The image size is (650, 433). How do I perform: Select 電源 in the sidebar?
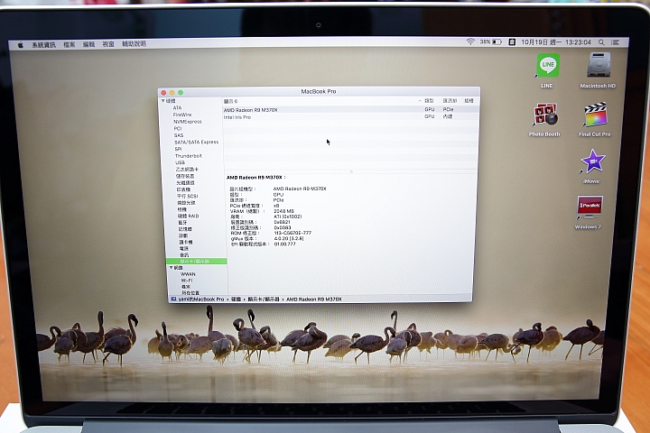pyautogui.click(x=183, y=249)
